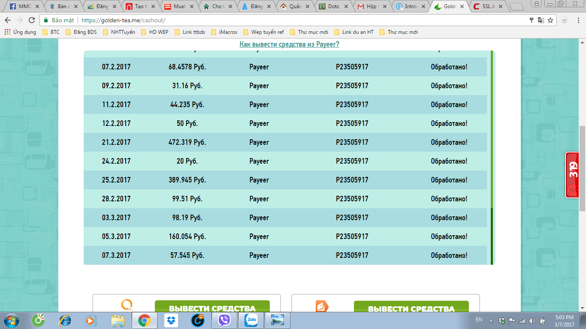Open Zalo from the taskbar
This screenshot has width=586, height=329.
[251, 320]
